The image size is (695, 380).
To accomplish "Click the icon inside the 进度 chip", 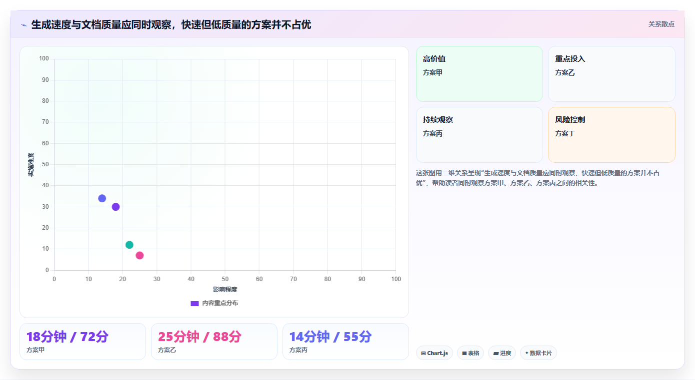I will click(x=495, y=353).
